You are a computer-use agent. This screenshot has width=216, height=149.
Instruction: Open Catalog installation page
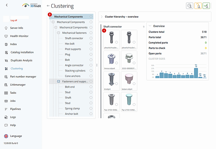(x=22, y=52)
